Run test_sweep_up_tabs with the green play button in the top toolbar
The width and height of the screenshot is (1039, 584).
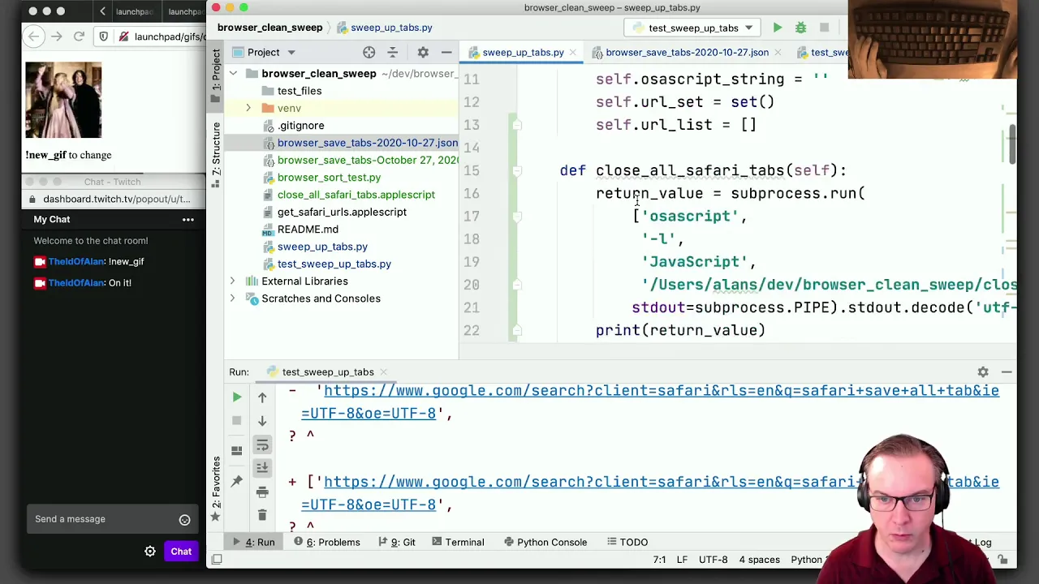(x=778, y=28)
